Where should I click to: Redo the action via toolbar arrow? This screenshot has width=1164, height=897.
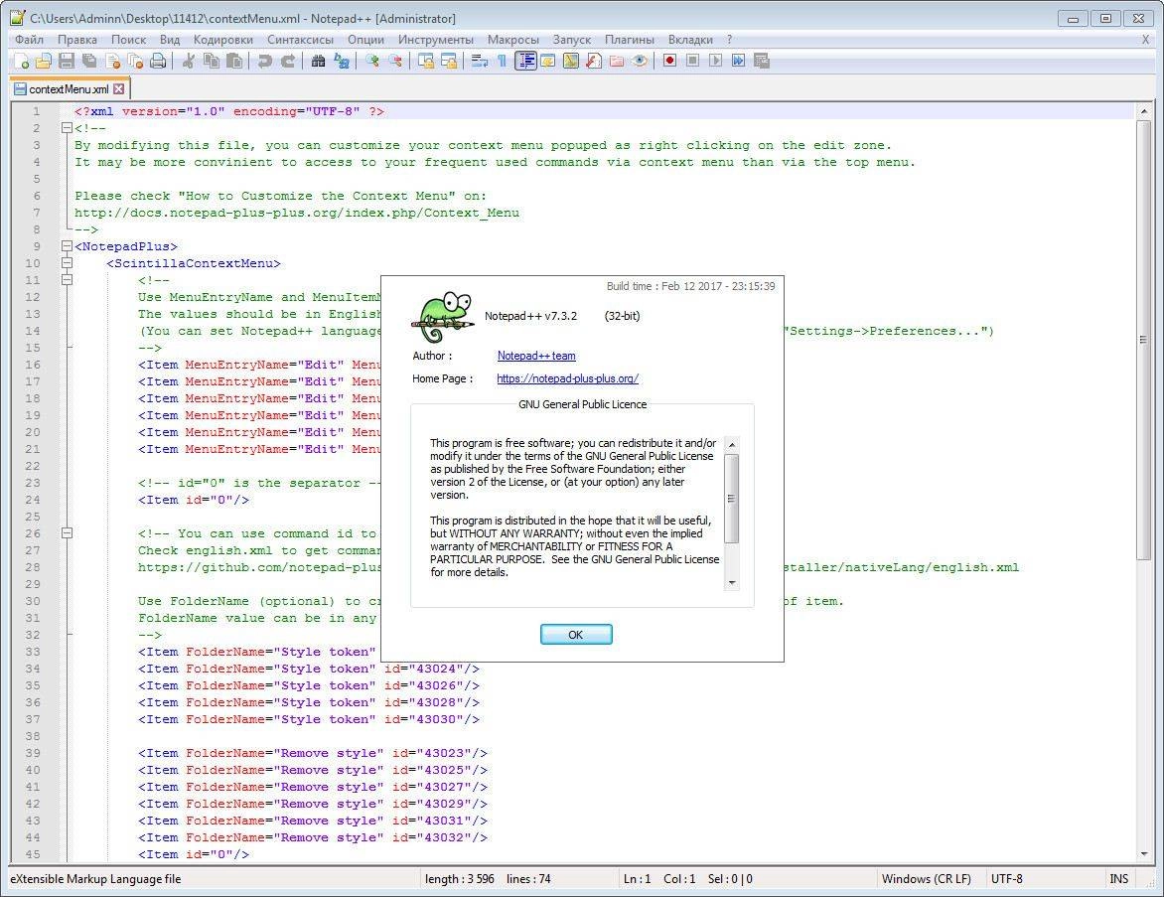point(287,61)
